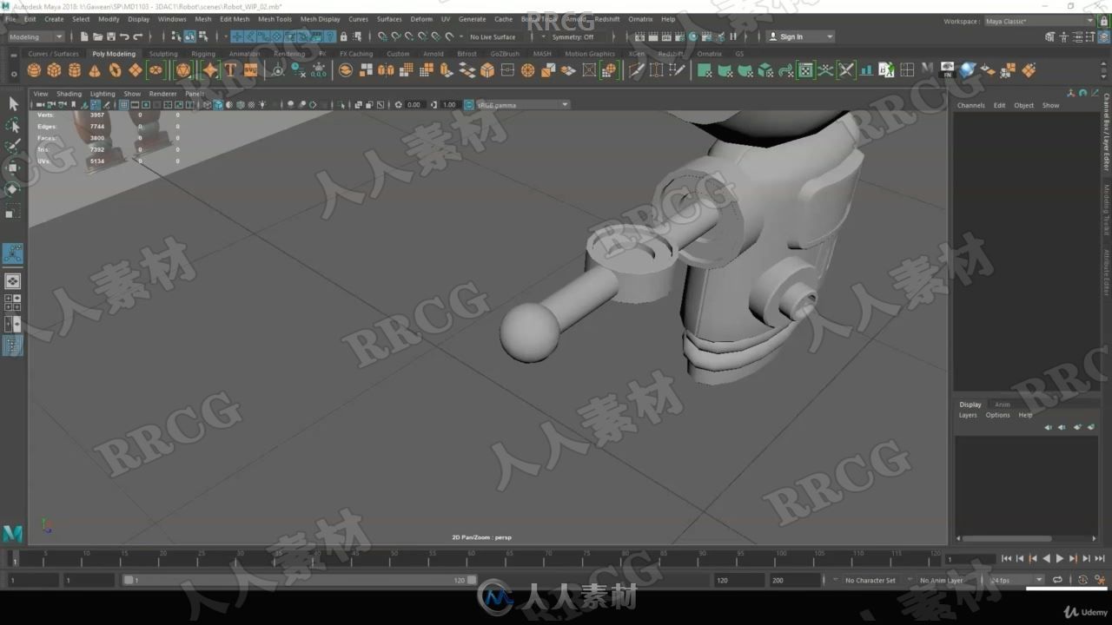Screen dimensions: 1112x625
Task: Create a polygon cube from the shelf
Action: pos(54,70)
